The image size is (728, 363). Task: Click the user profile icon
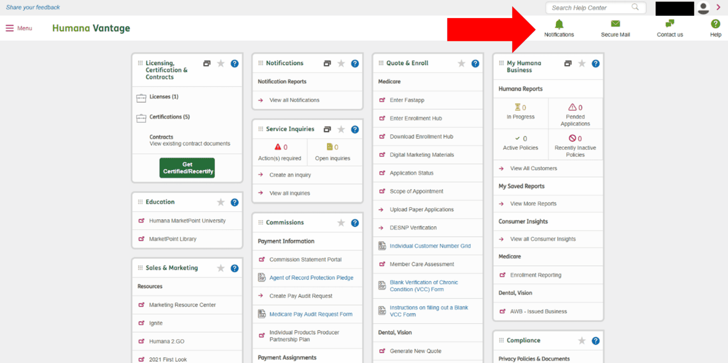pyautogui.click(x=703, y=8)
